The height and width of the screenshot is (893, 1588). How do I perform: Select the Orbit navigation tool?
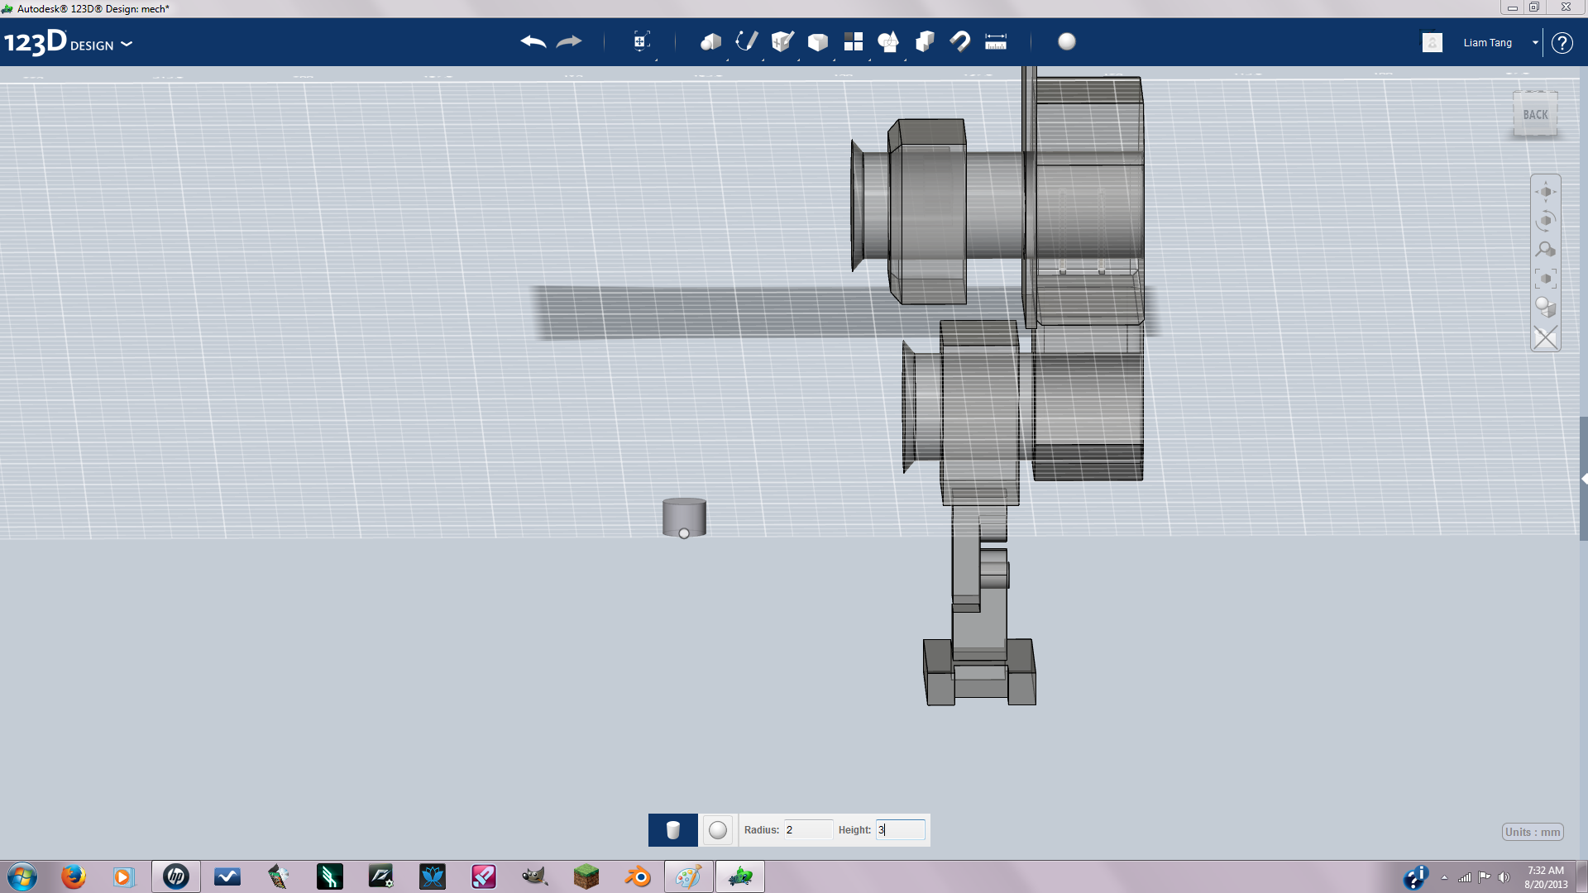1545,221
